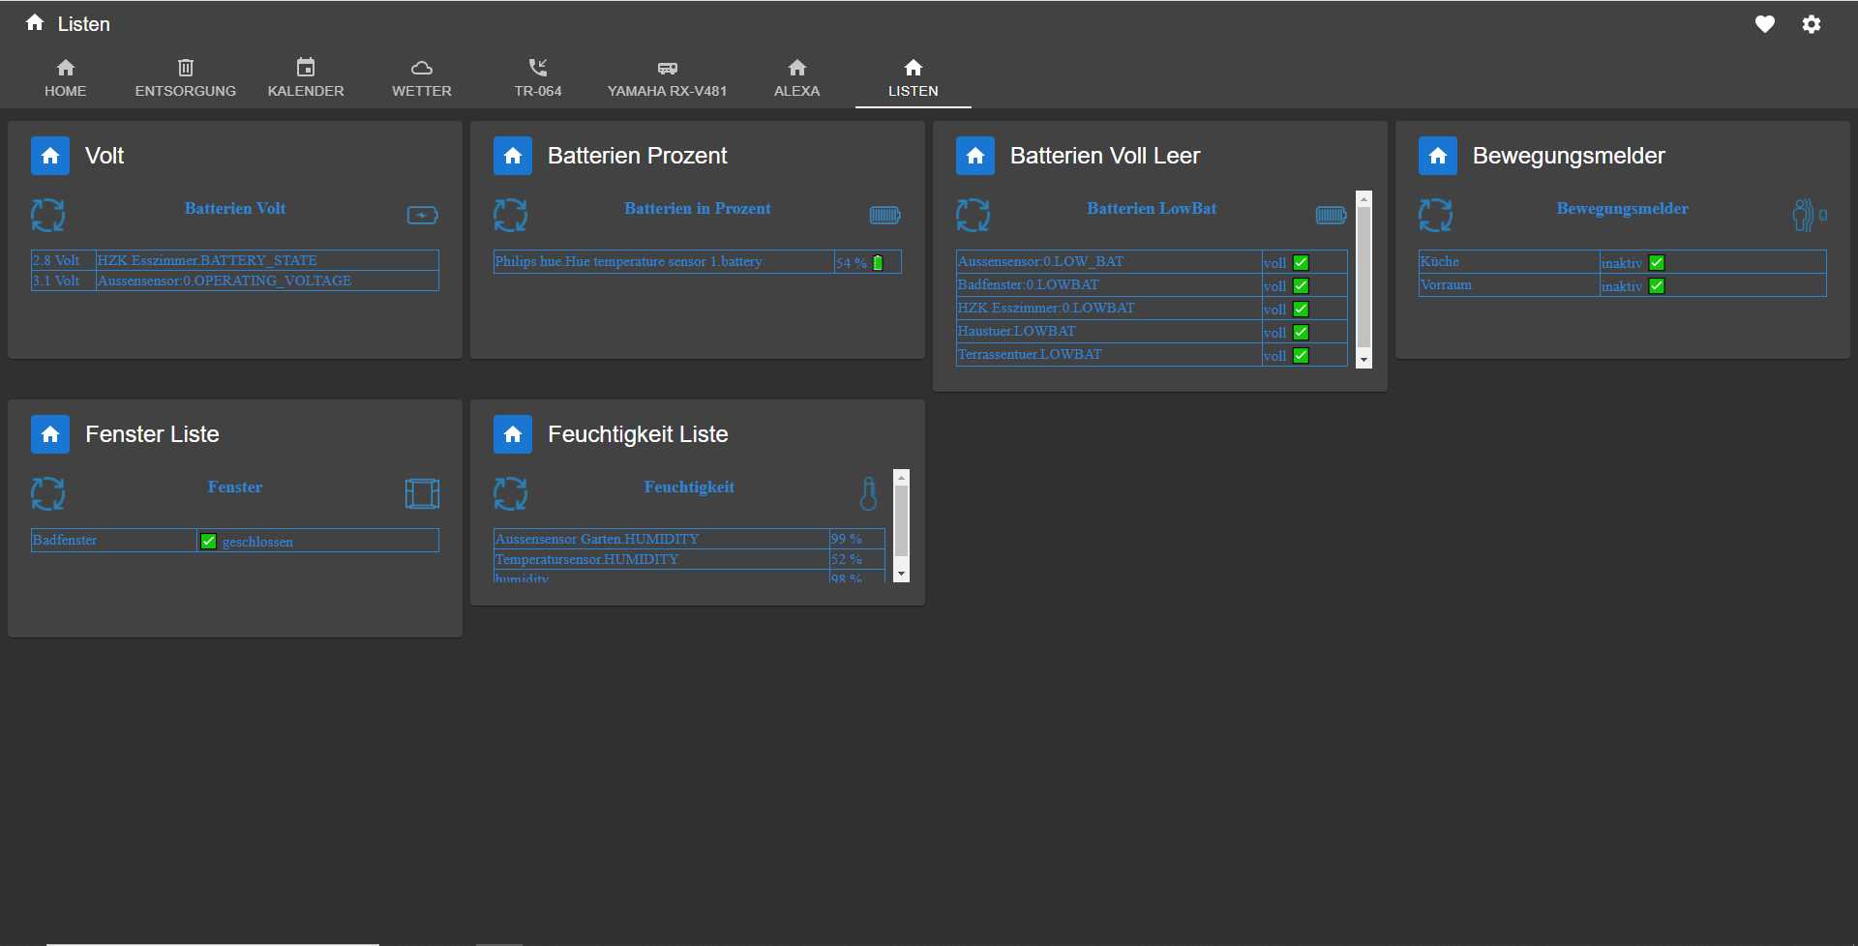
Task: Click battery icon in Batterien Volt header
Action: click(422, 215)
